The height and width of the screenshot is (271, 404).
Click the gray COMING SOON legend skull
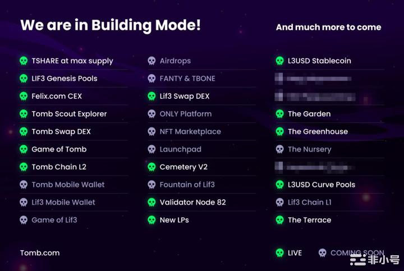[322, 253]
